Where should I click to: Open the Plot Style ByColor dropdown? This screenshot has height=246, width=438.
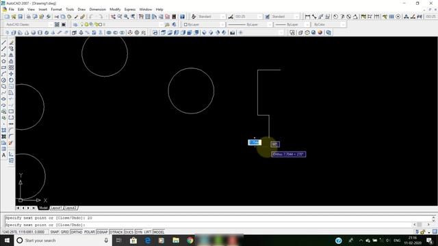[x=329, y=25]
